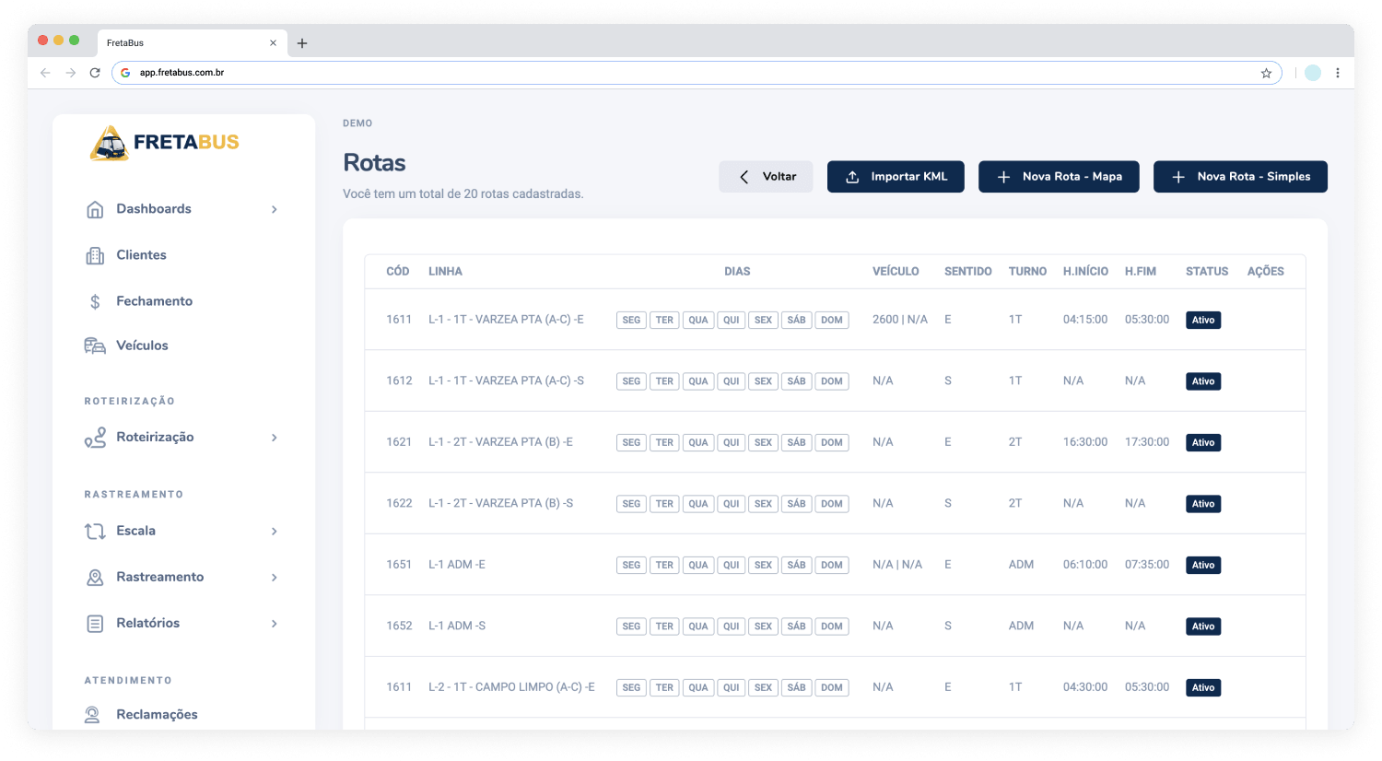
Task: Select the Dashboards home icon
Action: coord(94,208)
